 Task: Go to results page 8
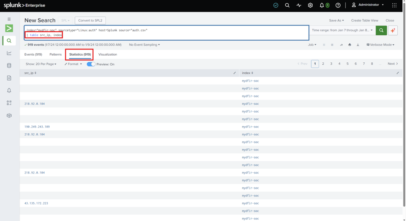(x=372, y=64)
